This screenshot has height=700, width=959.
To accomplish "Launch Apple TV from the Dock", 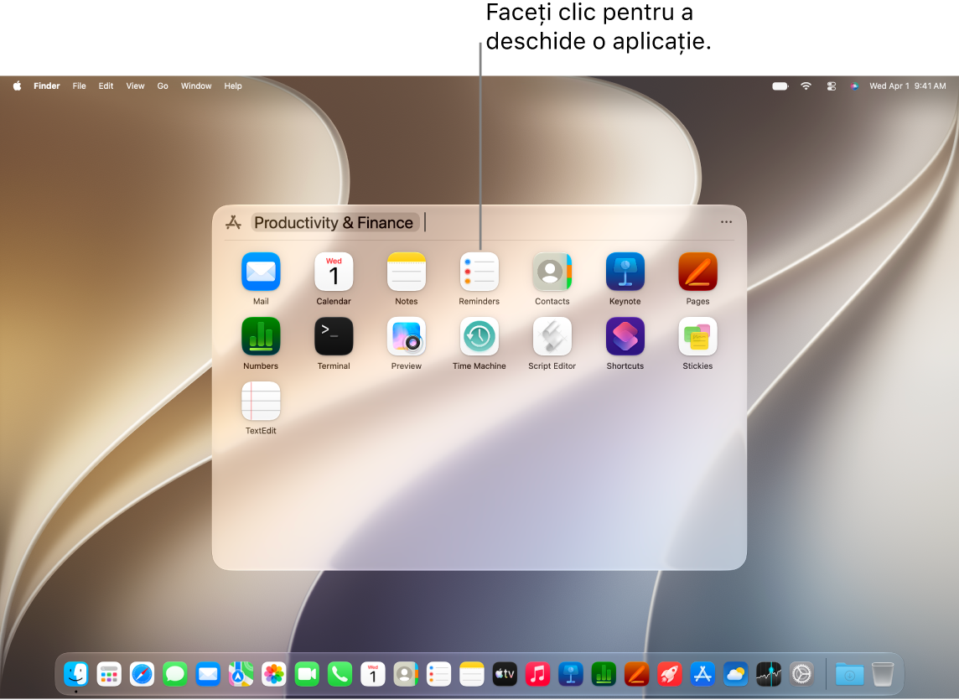I will (x=505, y=674).
